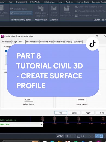This screenshot has width=106, height=142.
Task: Click Superimposed Profile in the ribbon
Action: [87, 16]
